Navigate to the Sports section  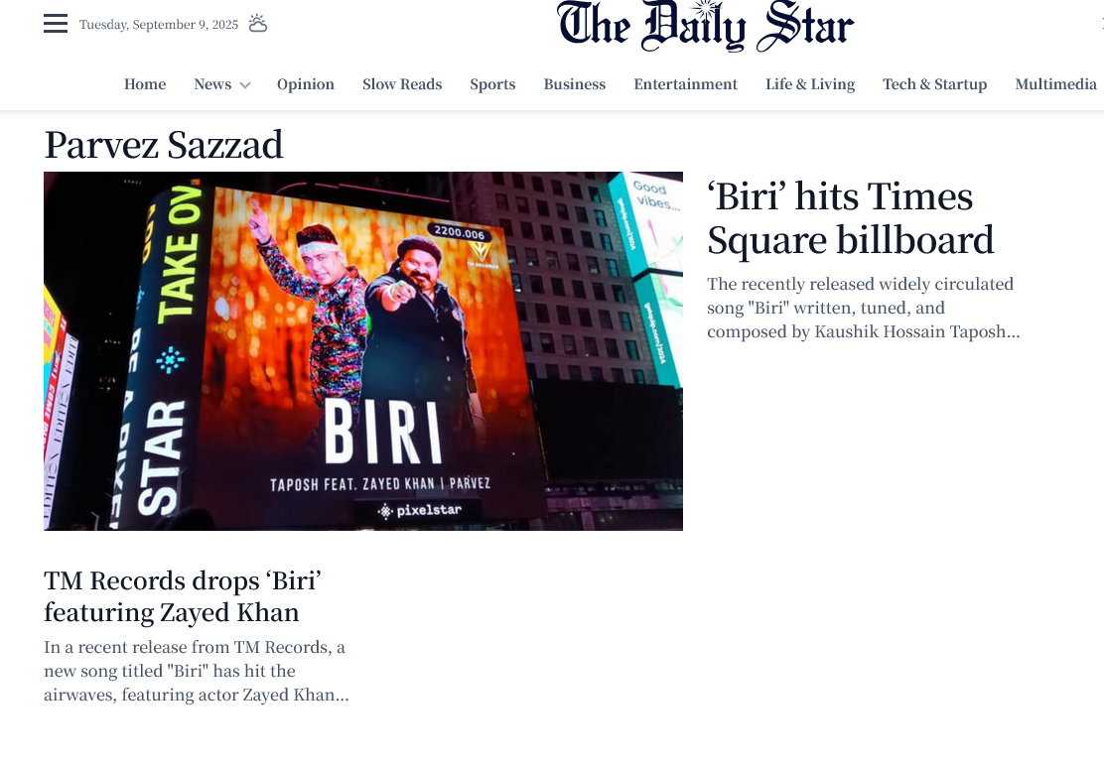coord(492,84)
